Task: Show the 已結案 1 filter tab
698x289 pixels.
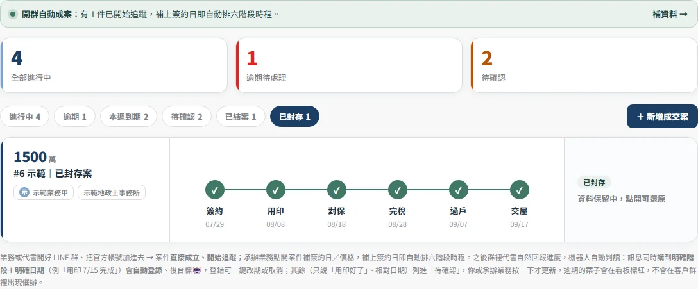Action: coord(241,117)
